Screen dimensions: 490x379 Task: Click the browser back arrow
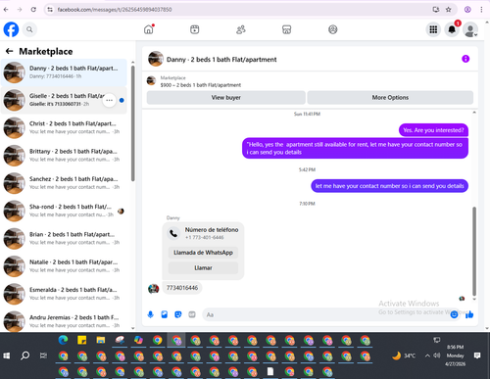click(6, 10)
